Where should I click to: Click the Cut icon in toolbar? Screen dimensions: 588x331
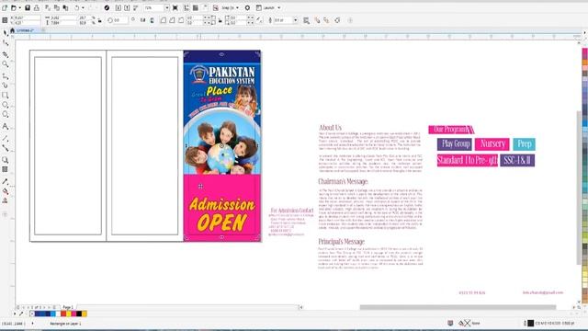[x=48, y=8]
